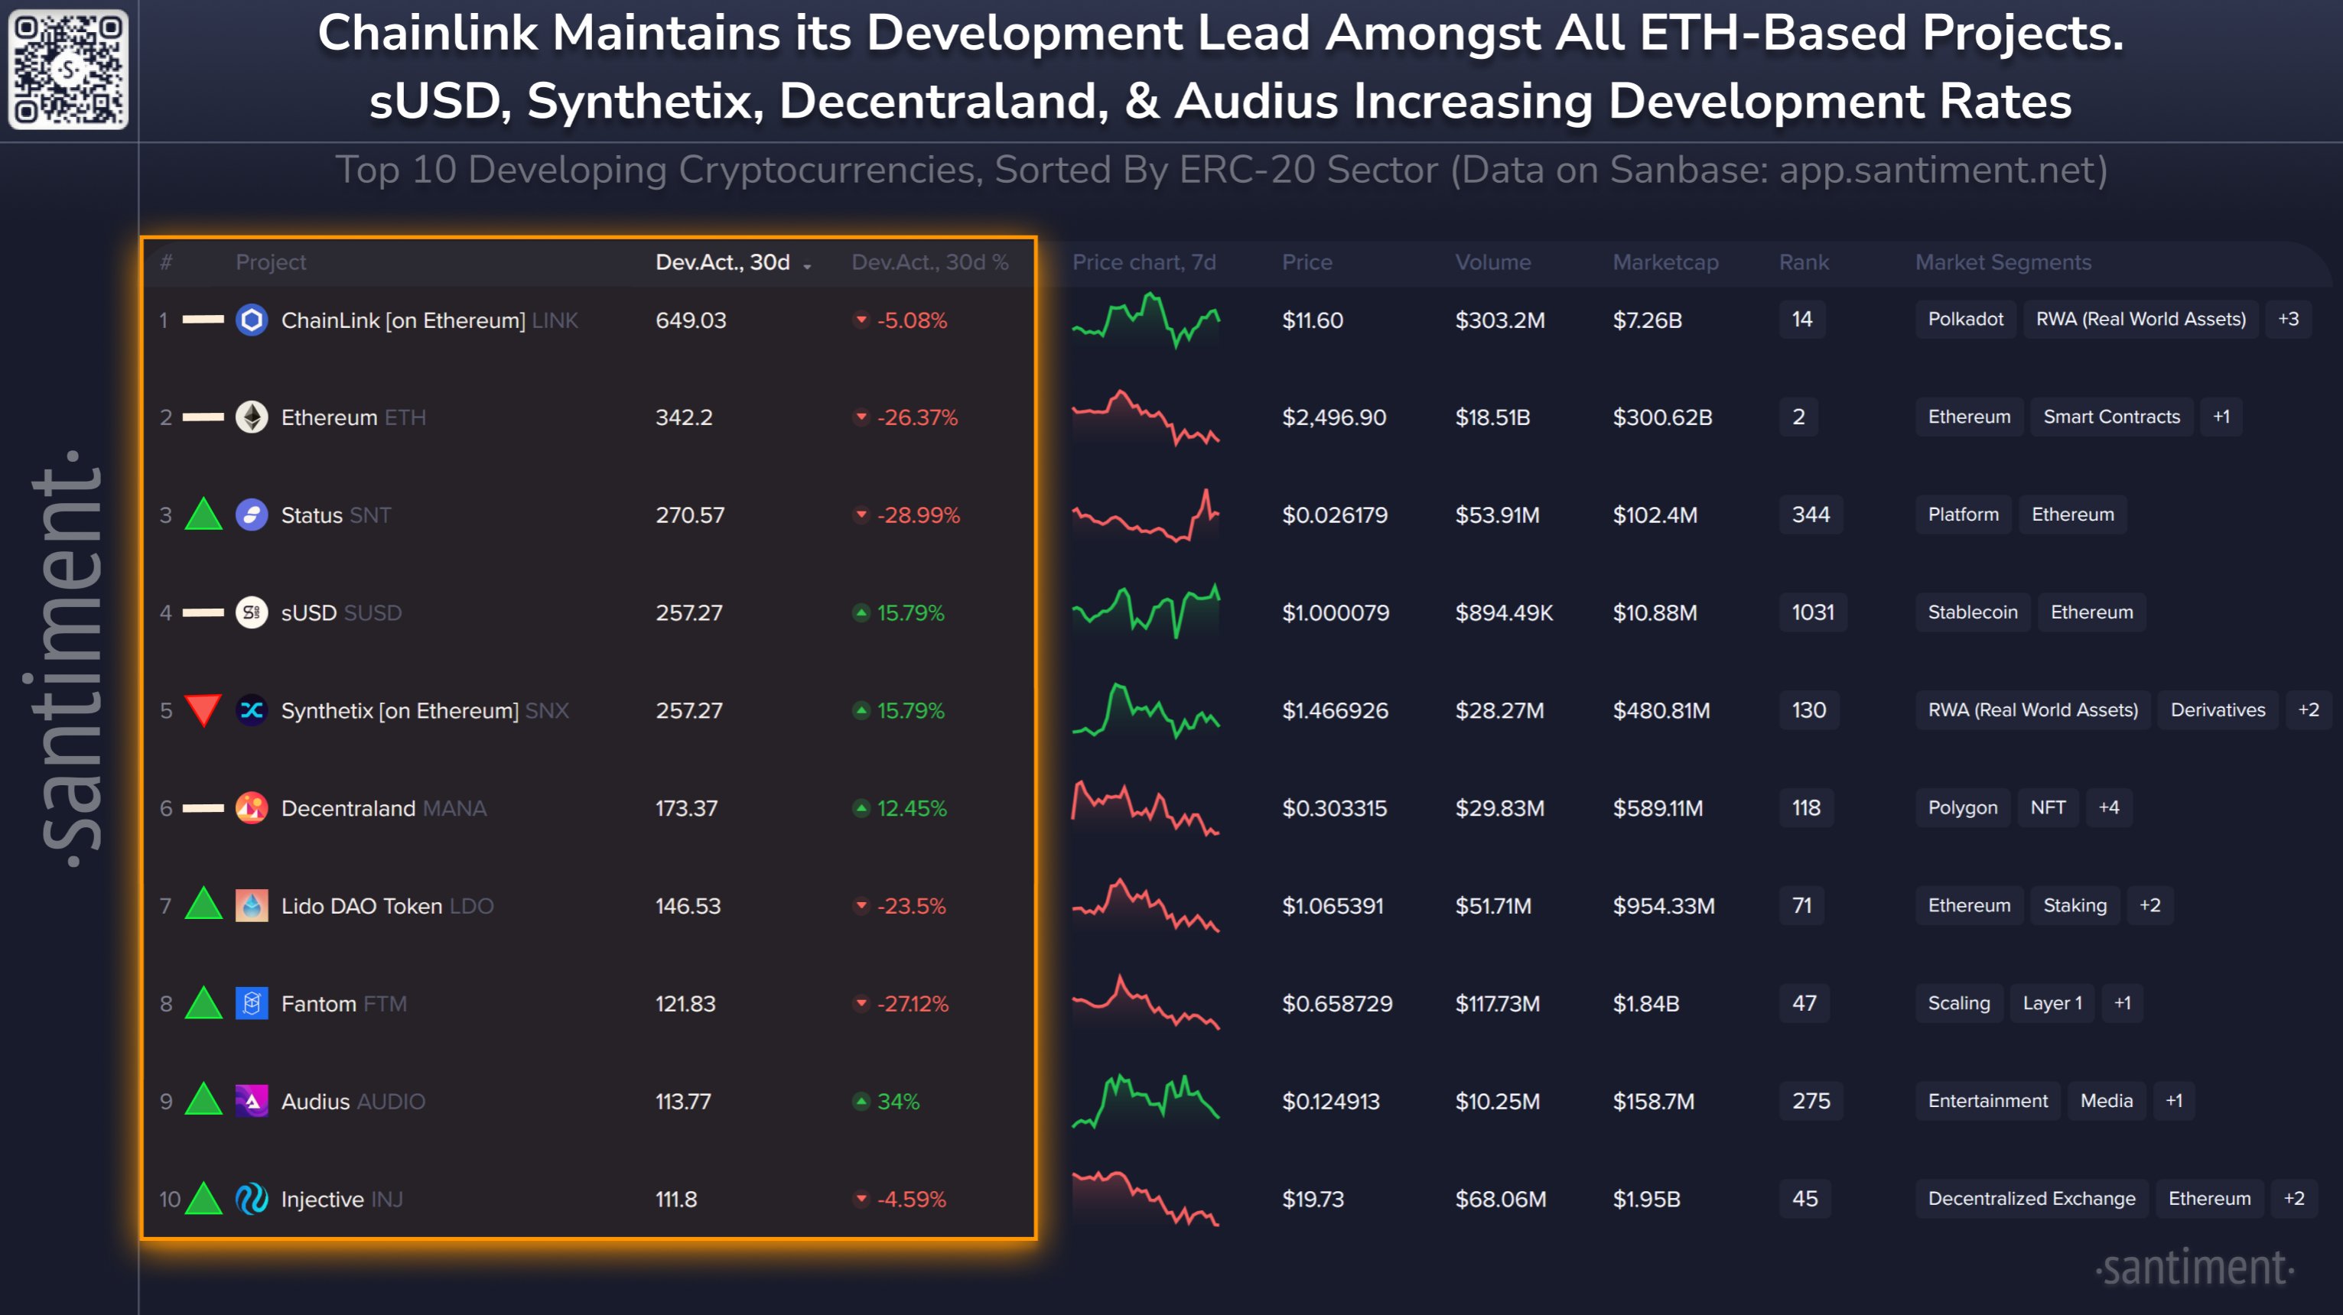Expand ChainLink's +3 more market segments
2343x1315 pixels.
pyautogui.click(x=2287, y=319)
